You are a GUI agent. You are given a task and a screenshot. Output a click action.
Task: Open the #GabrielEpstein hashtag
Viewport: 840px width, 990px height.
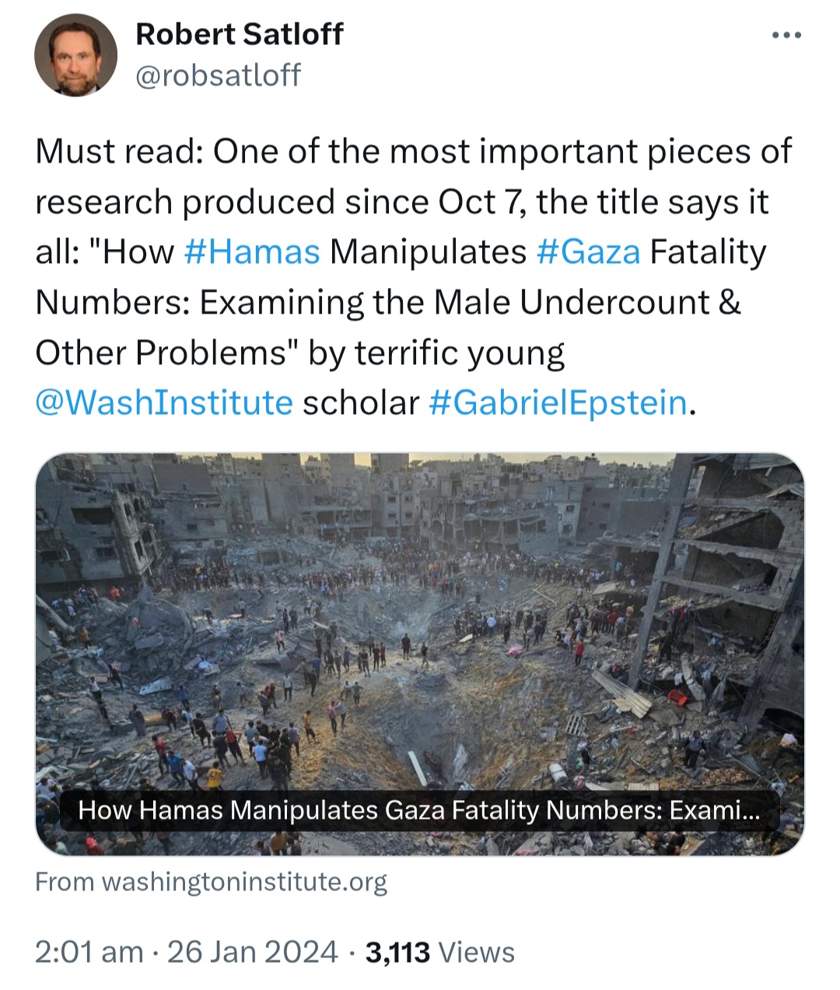(558, 403)
